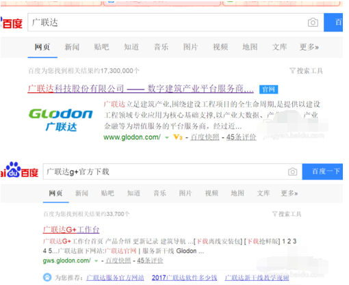Switch to 音乐 tab in top navigation
This screenshot has height=285, width=349.
(161, 47)
